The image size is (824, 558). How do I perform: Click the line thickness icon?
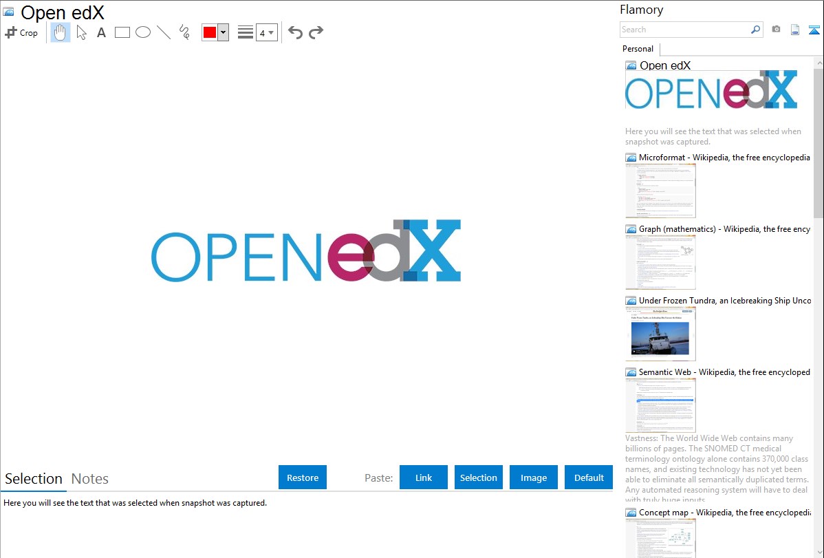[246, 32]
